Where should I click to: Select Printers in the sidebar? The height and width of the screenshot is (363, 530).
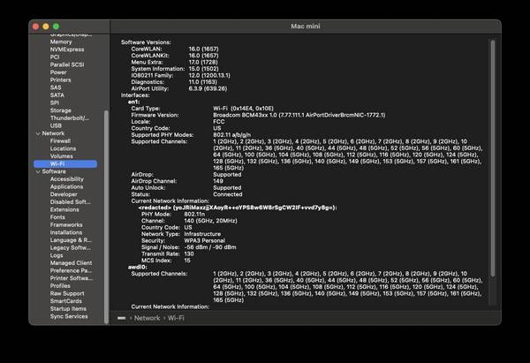click(60, 80)
